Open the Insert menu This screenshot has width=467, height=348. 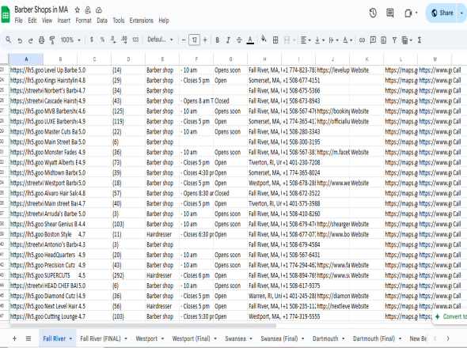pos(64,21)
